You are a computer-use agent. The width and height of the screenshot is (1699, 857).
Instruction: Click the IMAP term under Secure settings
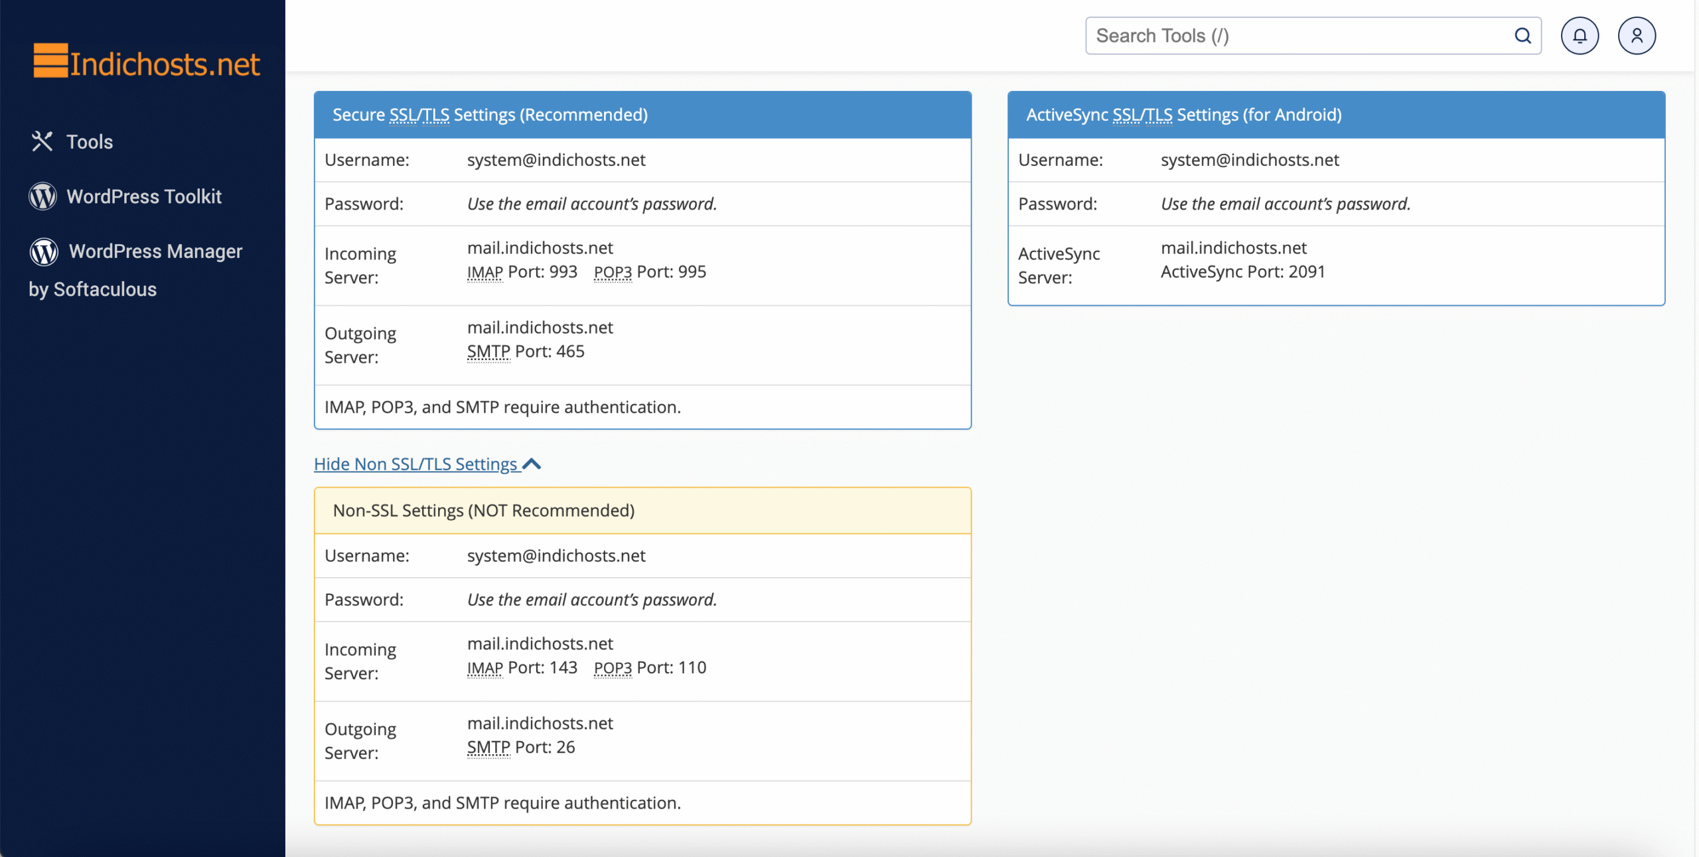coord(484,271)
